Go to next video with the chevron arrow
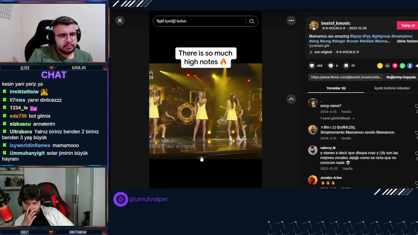 pos(291,99)
